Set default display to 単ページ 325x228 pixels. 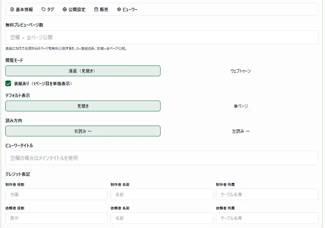coord(240,106)
